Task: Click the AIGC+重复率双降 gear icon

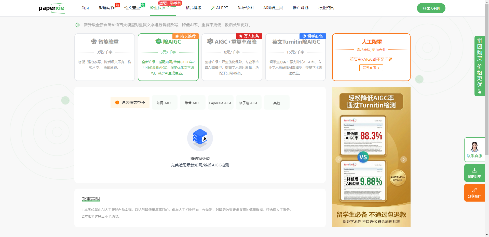Action: [210, 42]
